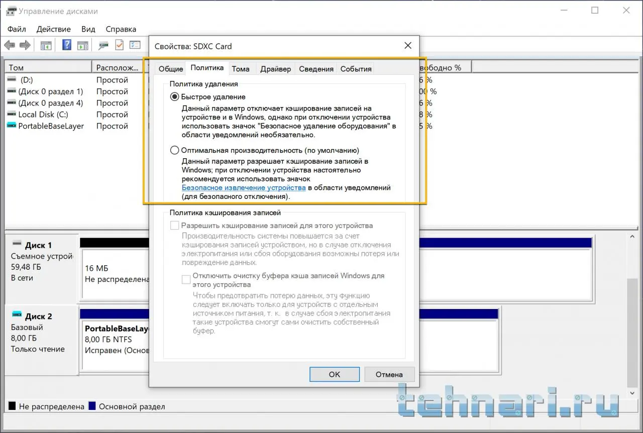Screen dimensions: 643x433
Task: Switch to the Политика tab
Action: click(207, 68)
